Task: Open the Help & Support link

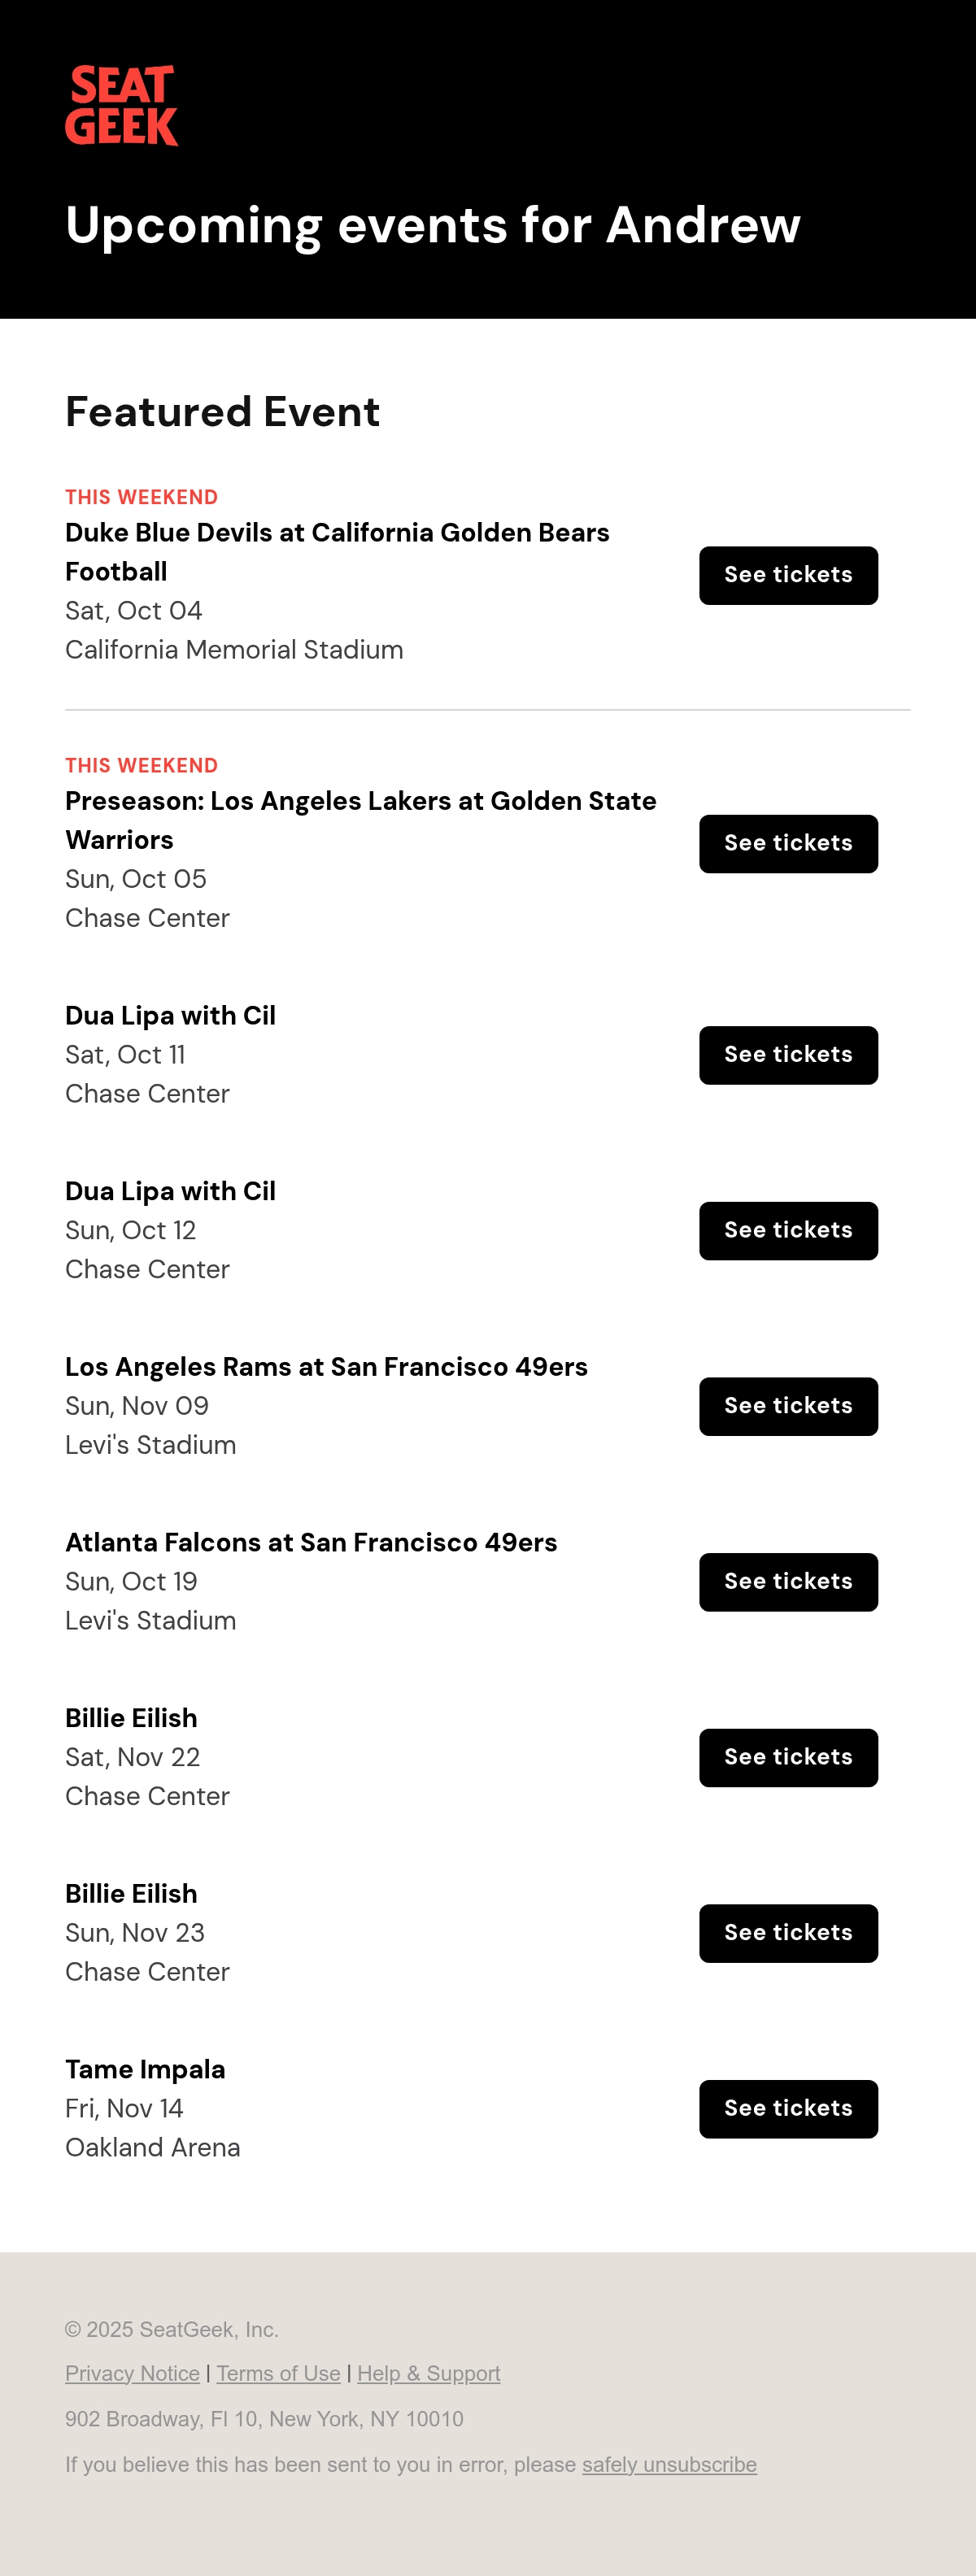Action: point(429,2373)
